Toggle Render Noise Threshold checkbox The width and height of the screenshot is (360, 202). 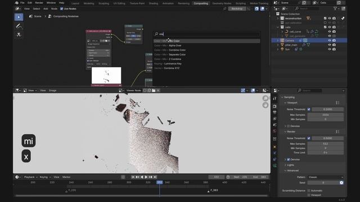[309, 138]
